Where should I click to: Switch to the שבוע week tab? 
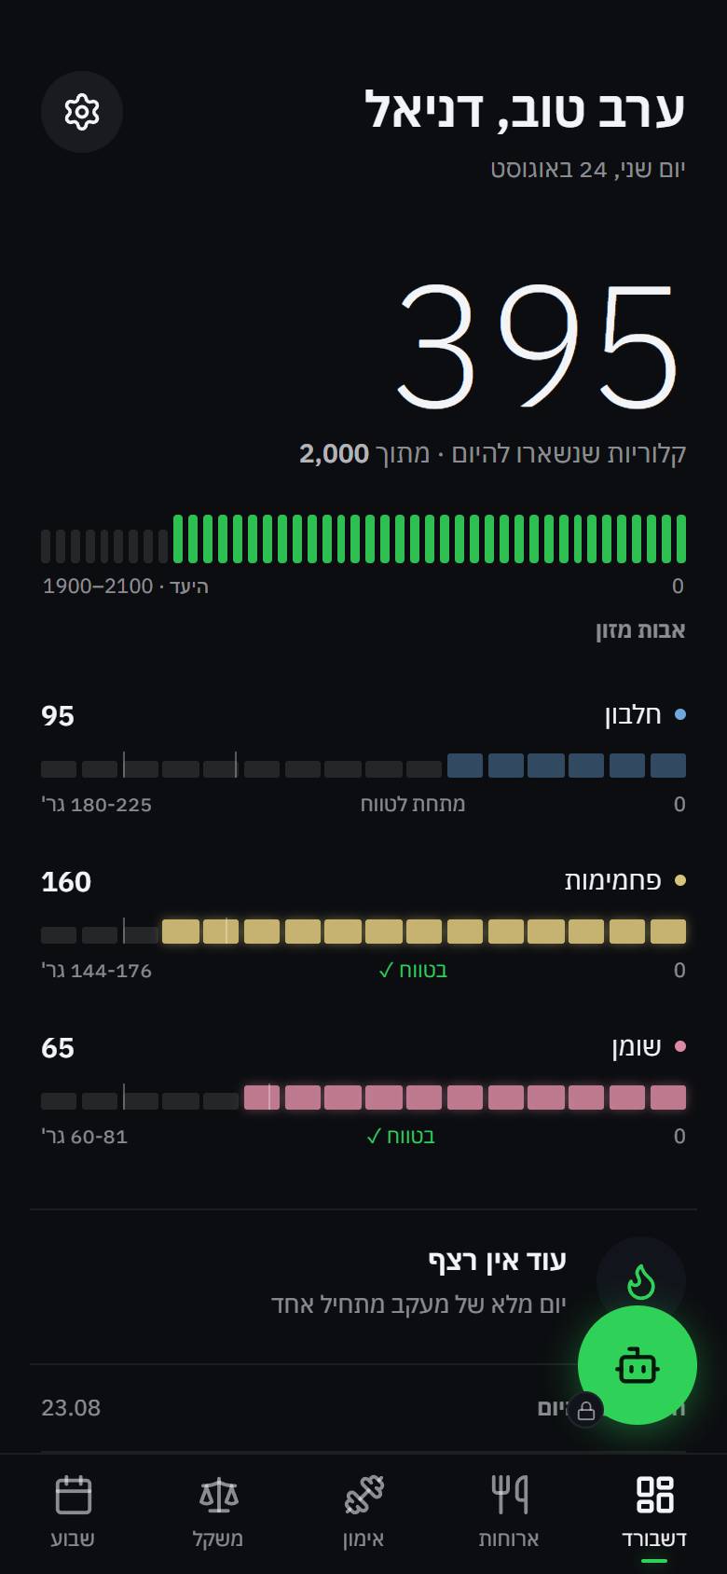pos(73,1512)
